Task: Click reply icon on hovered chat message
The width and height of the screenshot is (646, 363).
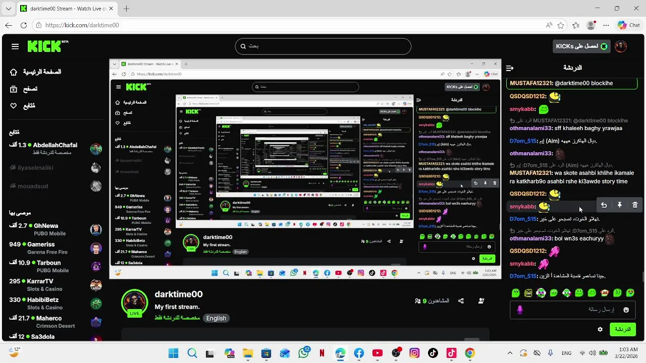Action: 604,205
